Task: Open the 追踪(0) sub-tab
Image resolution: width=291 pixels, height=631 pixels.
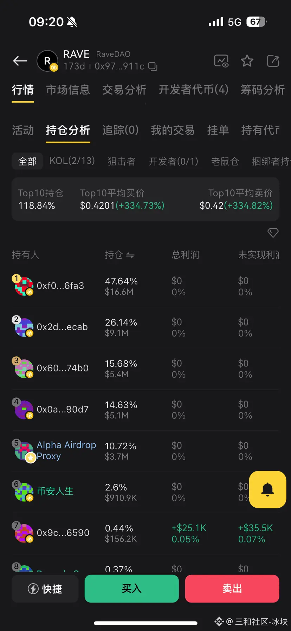Action: (x=120, y=130)
